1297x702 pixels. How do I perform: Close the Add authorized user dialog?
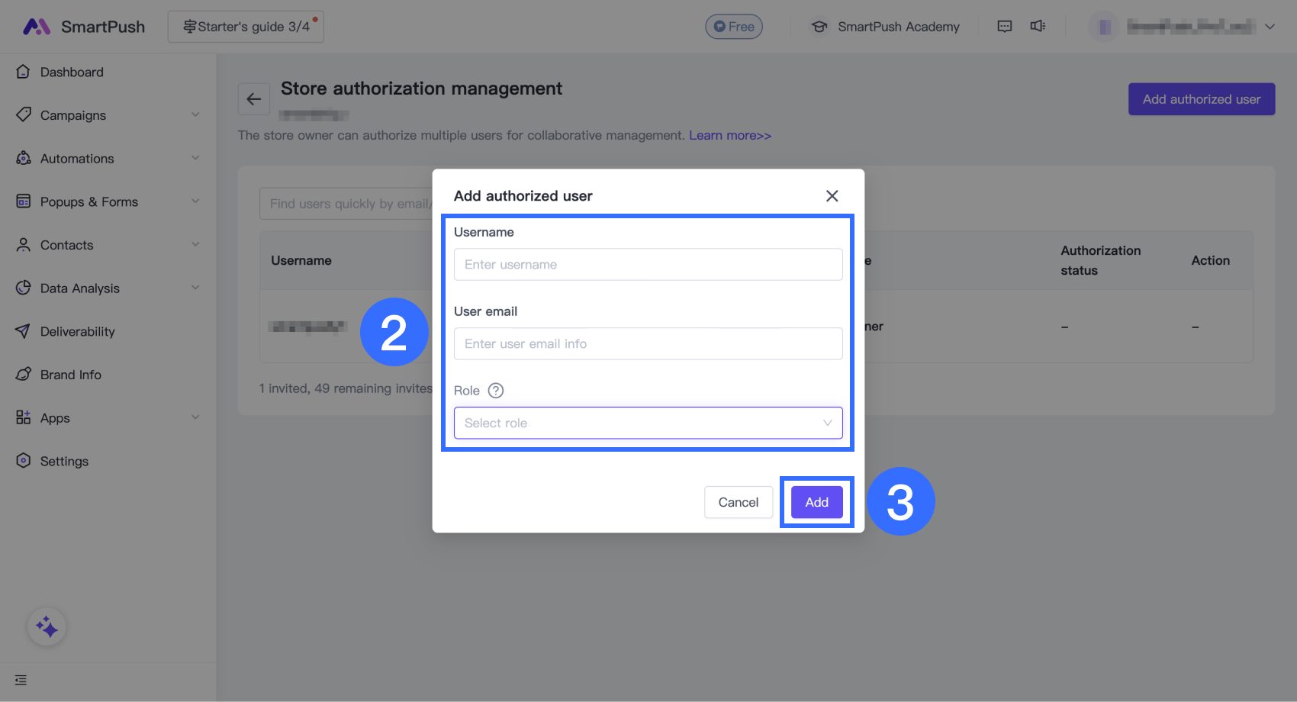[x=832, y=196]
